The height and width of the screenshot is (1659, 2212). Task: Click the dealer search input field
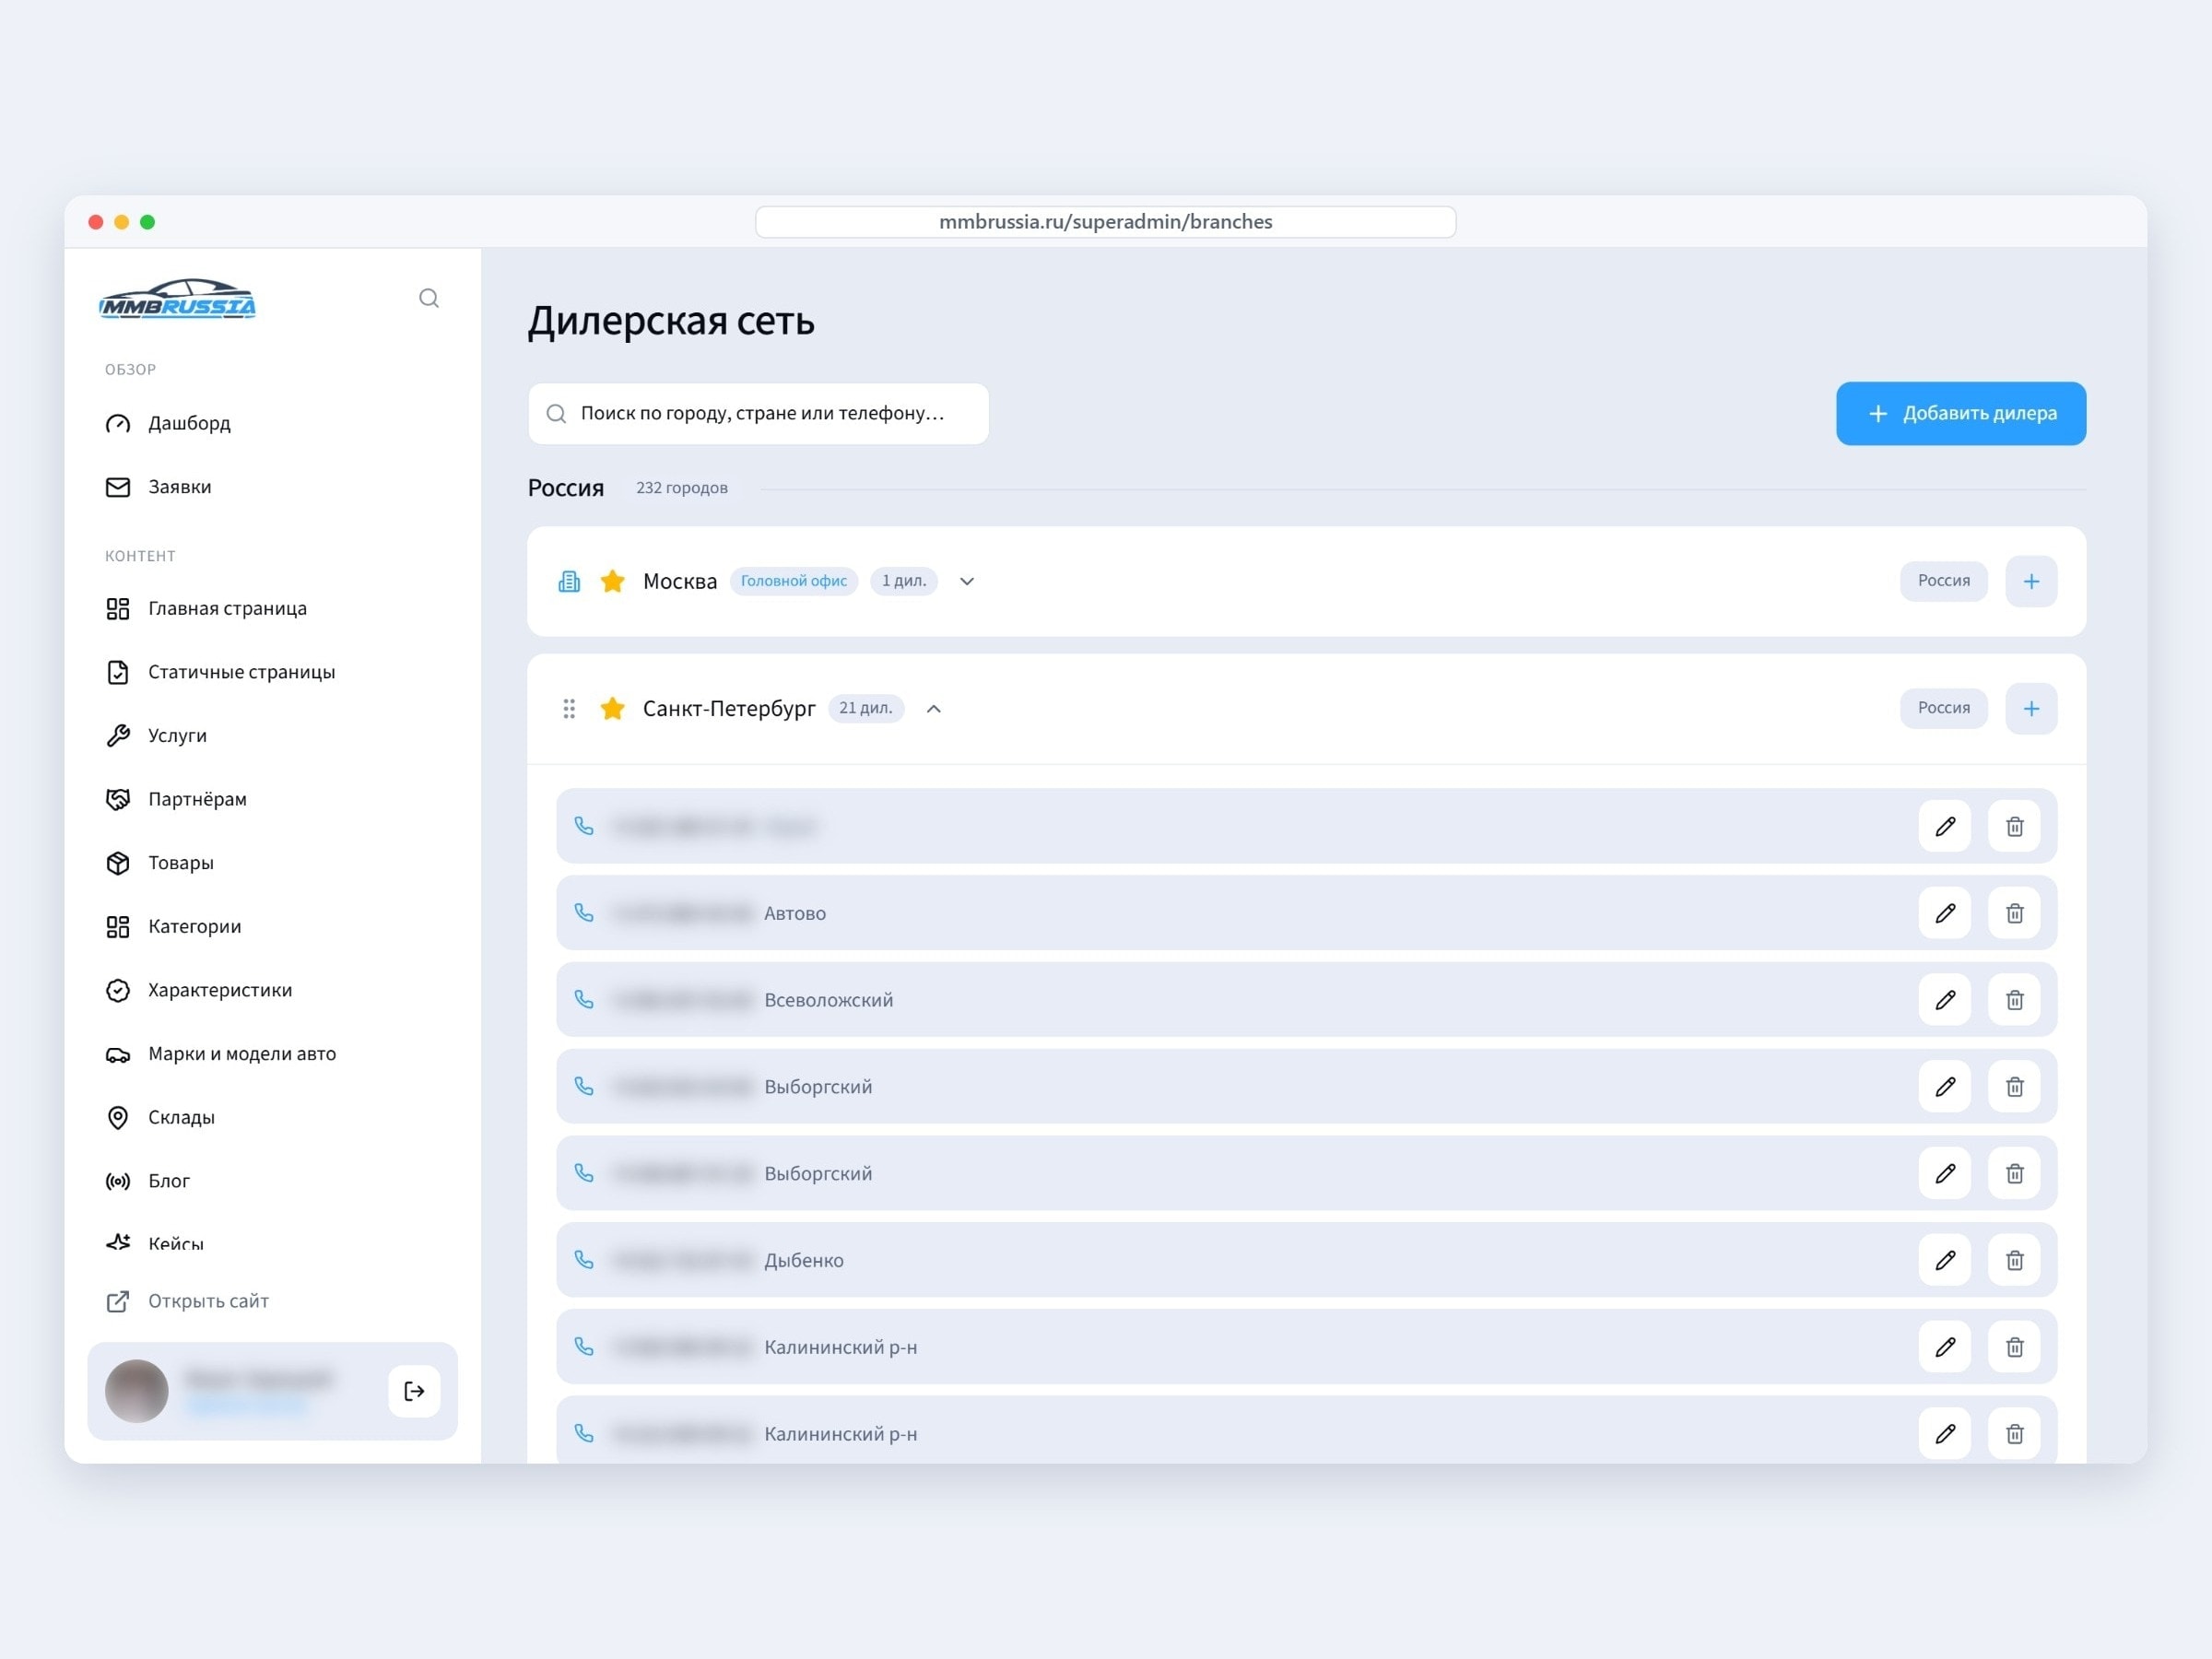(759, 414)
